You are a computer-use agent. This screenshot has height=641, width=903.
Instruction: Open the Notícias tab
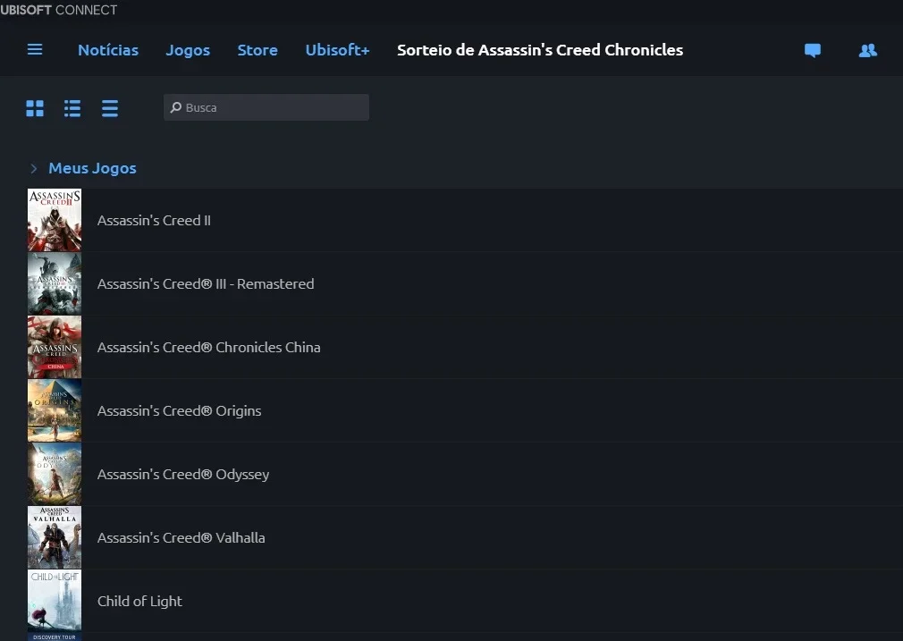pyautogui.click(x=108, y=50)
